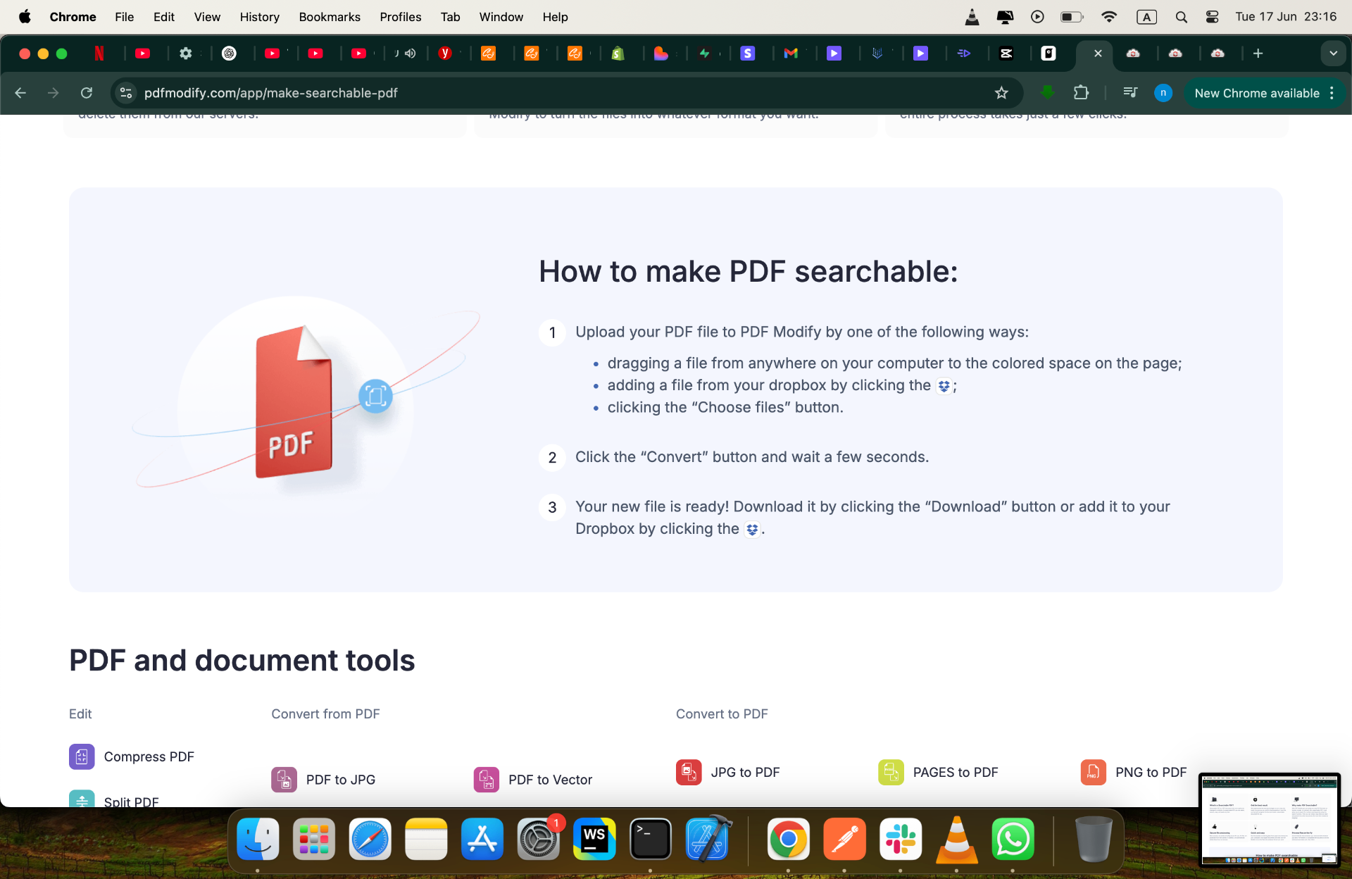1352x879 pixels.
Task: Click the red PDF file illustration
Action: [294, 402]
